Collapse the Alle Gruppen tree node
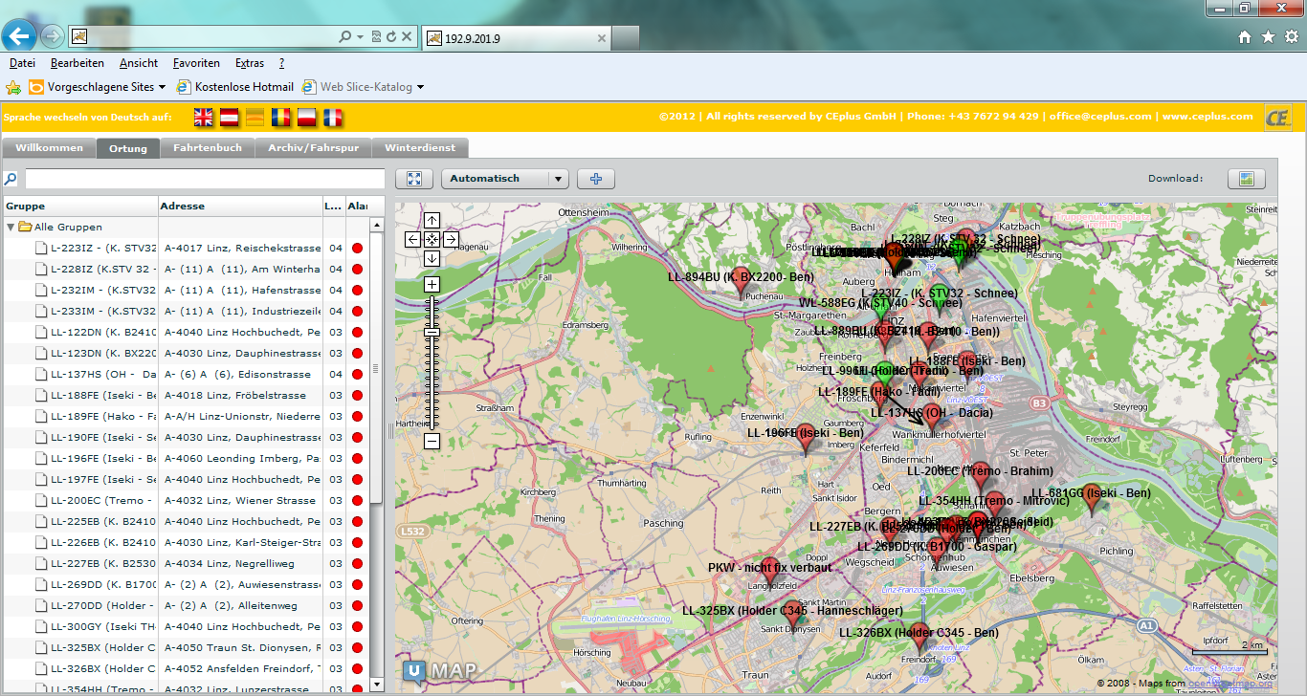 click(x=11, y=228)
